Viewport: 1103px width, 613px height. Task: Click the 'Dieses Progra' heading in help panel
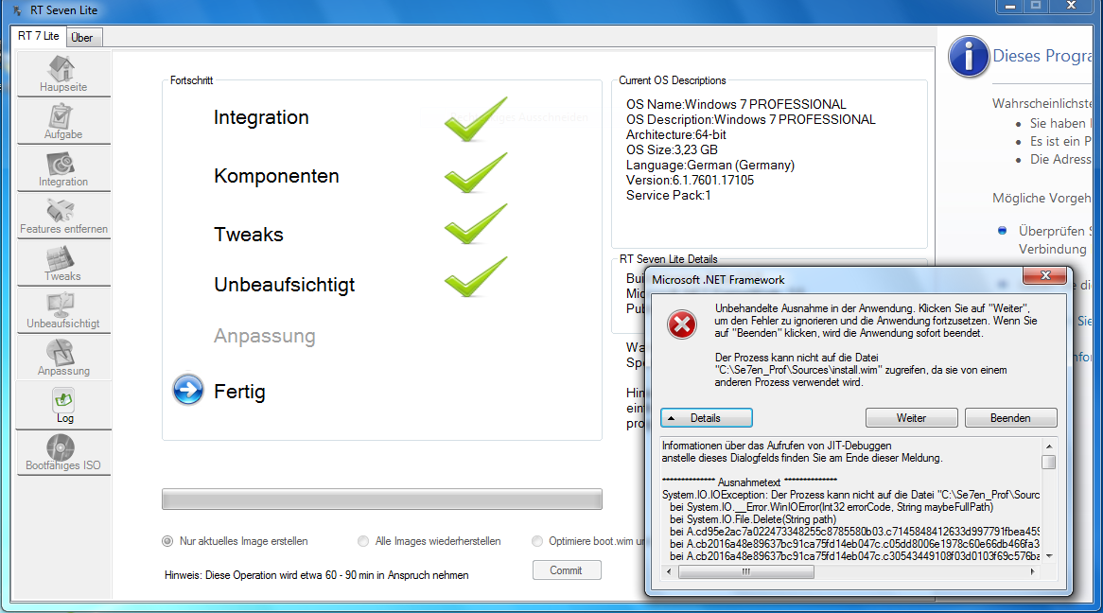[1042, 56]
